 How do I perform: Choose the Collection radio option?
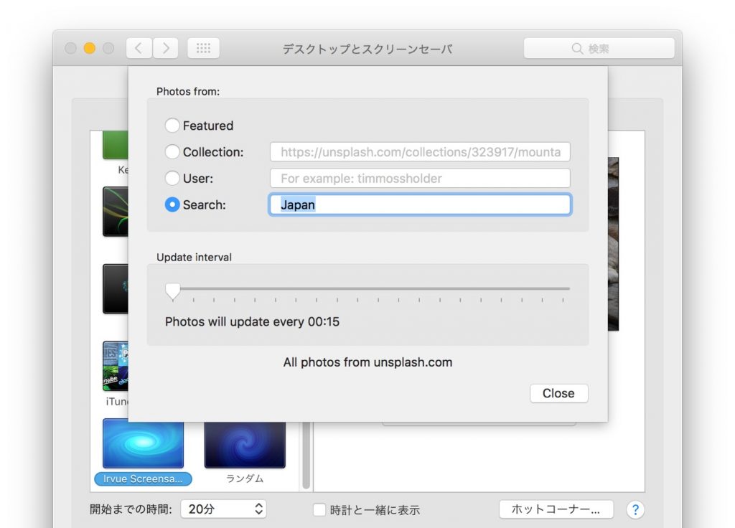click(172, 152)
